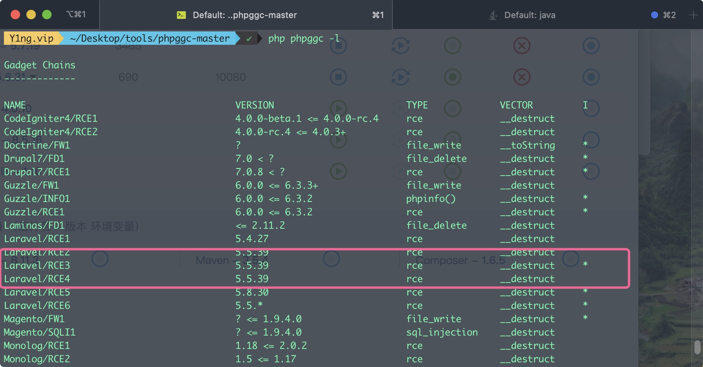Viewport: 703px width, 367px height.
Task: Click the Laravel/RCE6 row name
Action: [x=37, y=306]
